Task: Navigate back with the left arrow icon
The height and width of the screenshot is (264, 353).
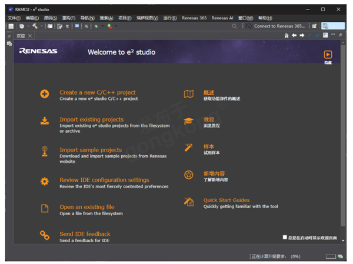Action: (x=294, y=35)
